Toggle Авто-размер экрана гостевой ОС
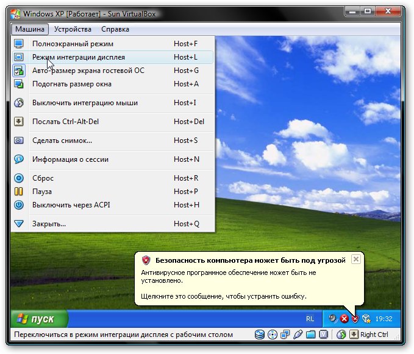This screenshot has height=354, width=414. click(113, 71)
